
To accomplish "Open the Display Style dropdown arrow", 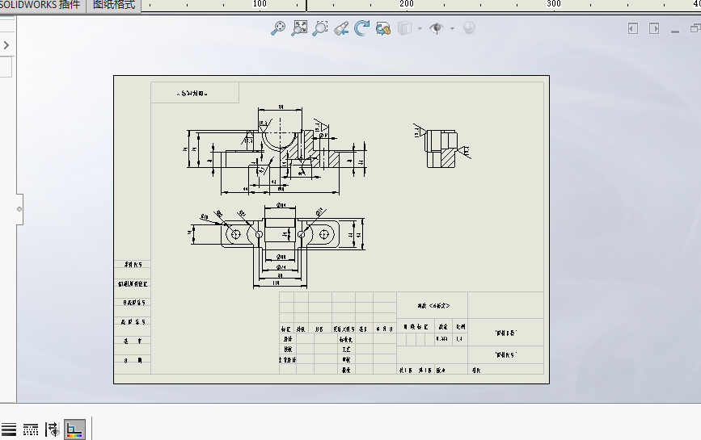I will coord(420,28).
